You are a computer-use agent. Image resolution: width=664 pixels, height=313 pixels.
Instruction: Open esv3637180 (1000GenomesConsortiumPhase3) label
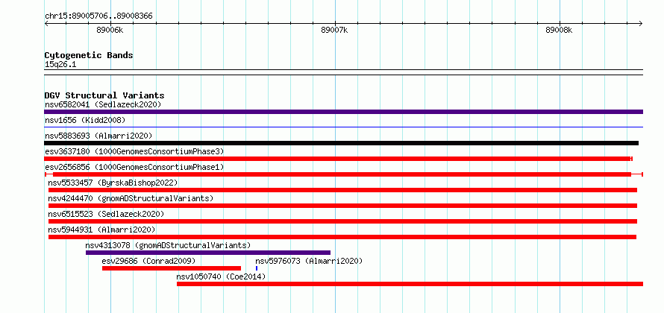tap(134, 151)
